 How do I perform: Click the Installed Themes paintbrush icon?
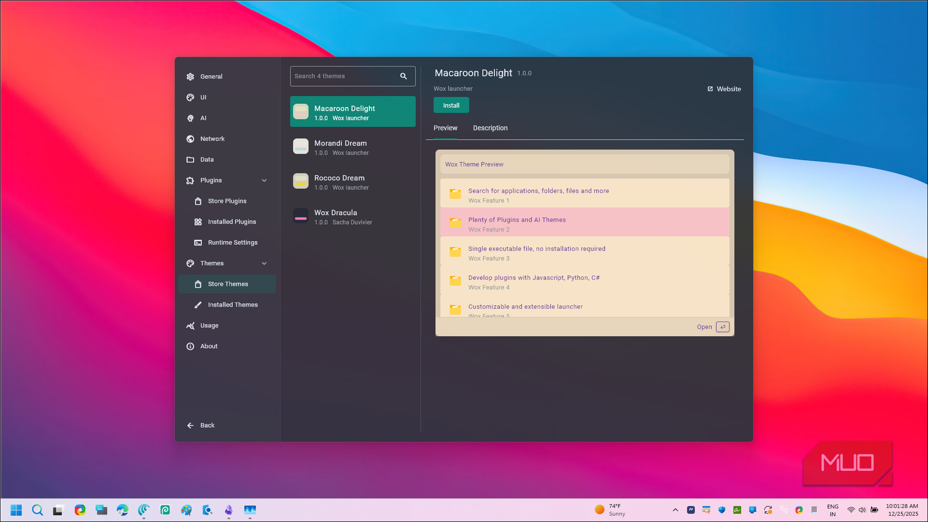point(198,305)
